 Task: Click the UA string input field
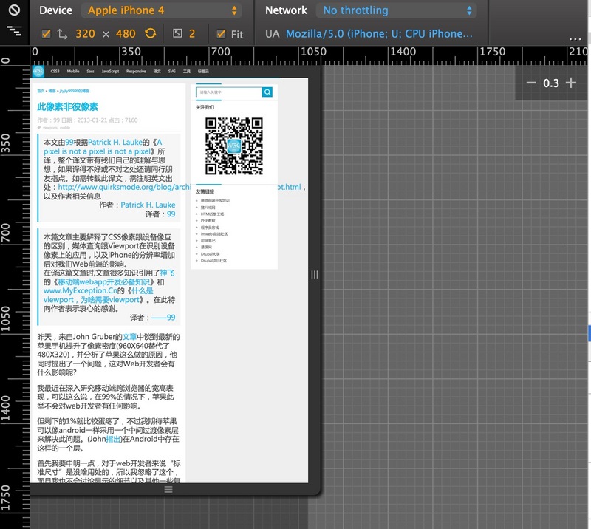[379, 34]
